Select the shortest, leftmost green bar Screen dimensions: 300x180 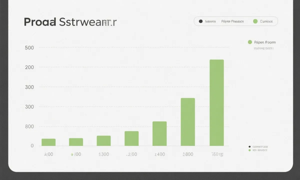48,142
